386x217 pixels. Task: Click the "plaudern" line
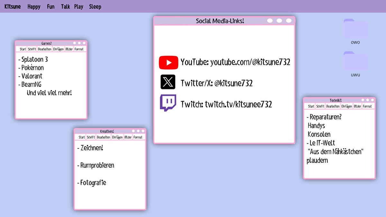tap(317, 160)
